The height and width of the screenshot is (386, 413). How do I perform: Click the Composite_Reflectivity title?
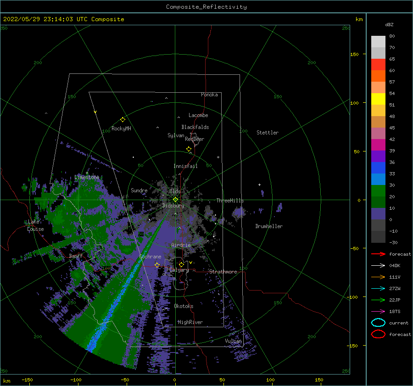pyautogui.click(x=206, y=7)
